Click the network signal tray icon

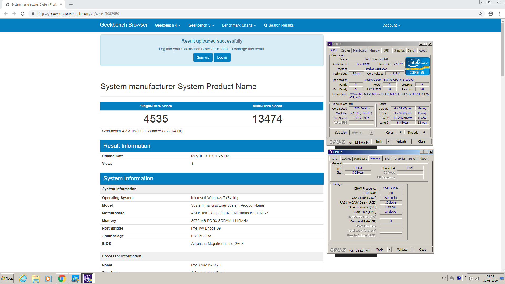477,278
